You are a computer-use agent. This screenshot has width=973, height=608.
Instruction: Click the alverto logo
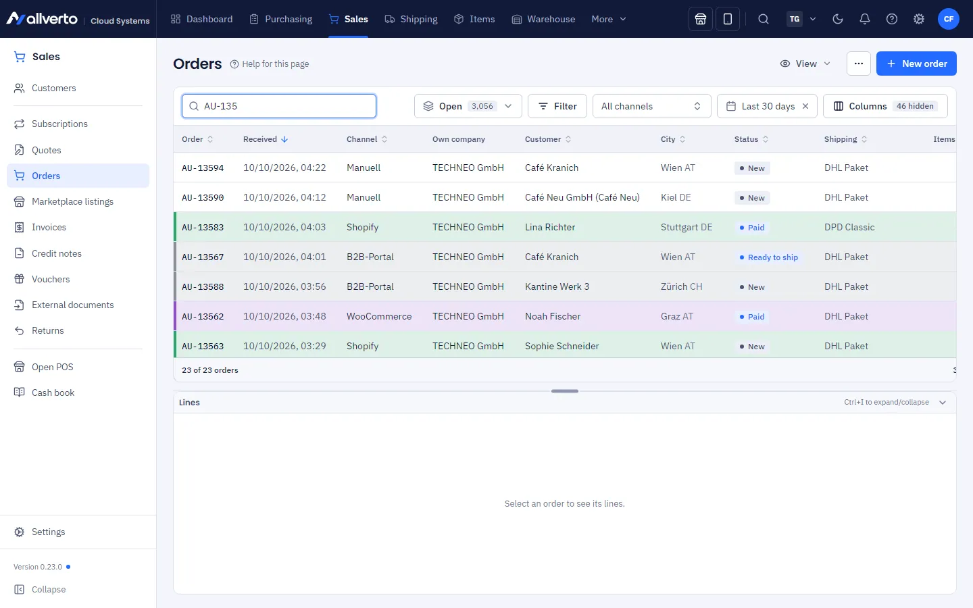(x=42, y=19)
